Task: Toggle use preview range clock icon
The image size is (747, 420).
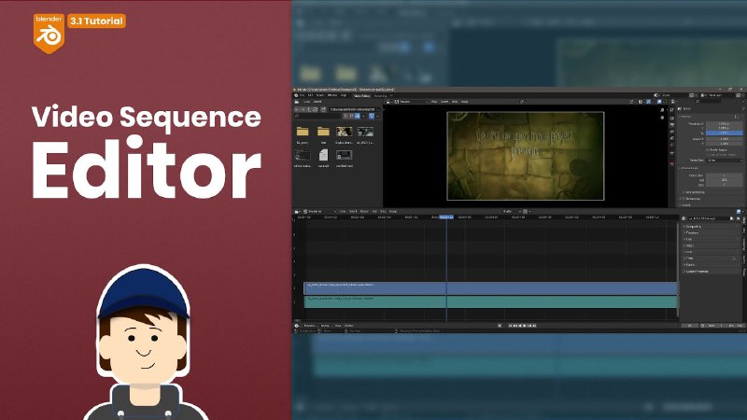Action: 702,326
